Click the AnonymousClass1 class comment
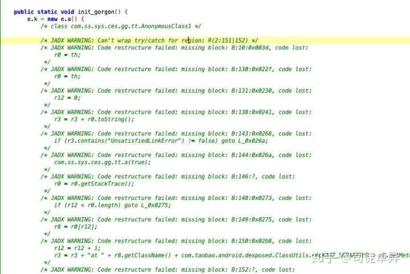410x274 pixels. click(121, 26)
